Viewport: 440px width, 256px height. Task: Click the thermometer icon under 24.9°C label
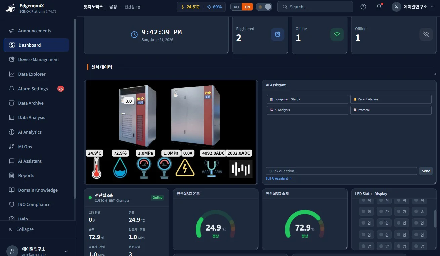point(96,168)
